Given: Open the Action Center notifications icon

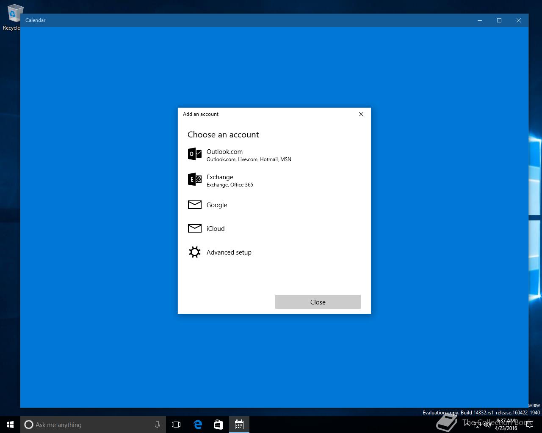Looking at the screenshot, I should tap(530, 425).
